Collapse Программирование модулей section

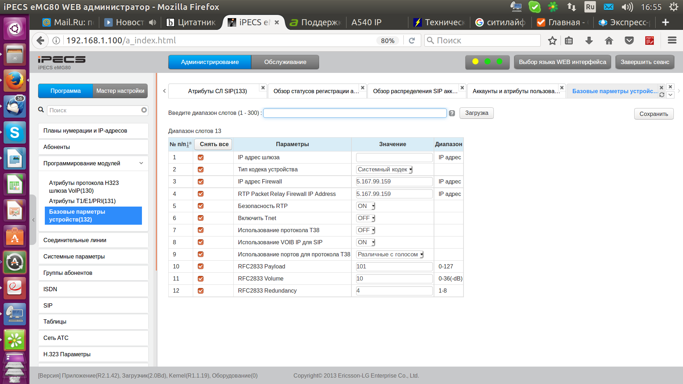(x=141, y=163)
